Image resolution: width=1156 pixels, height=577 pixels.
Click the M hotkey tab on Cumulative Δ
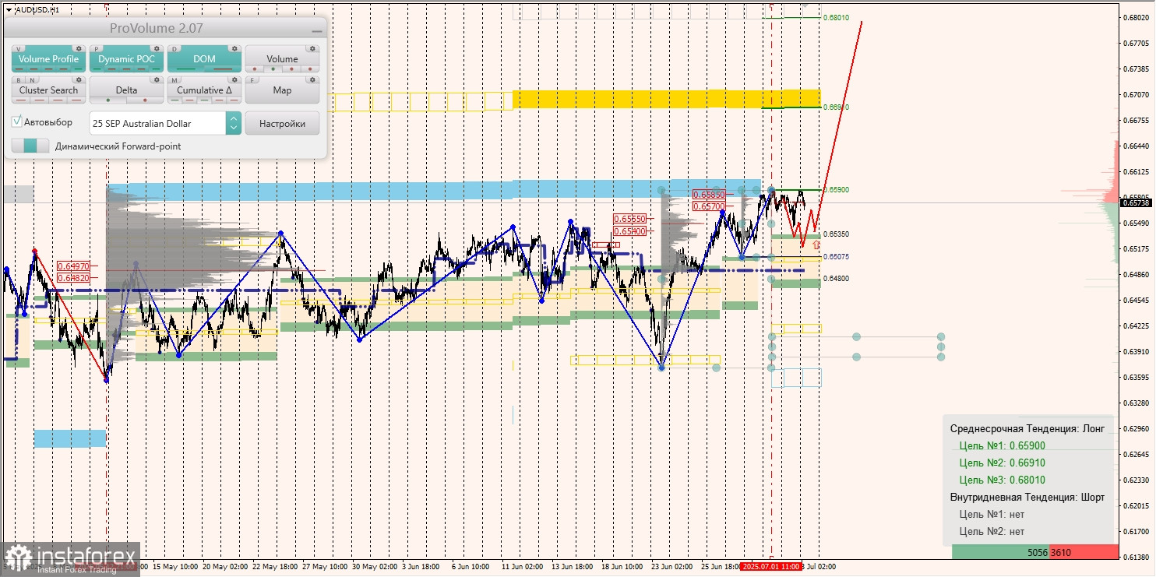(x=174, y=80)
